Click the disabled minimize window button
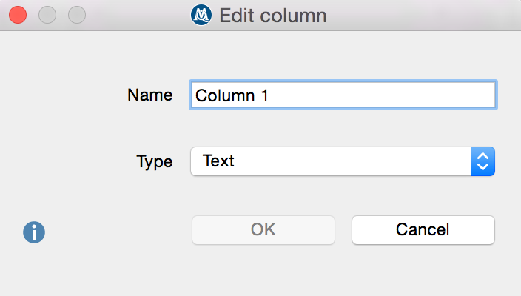The width and height of the screenshot is (521, 296). click(47, 14)
